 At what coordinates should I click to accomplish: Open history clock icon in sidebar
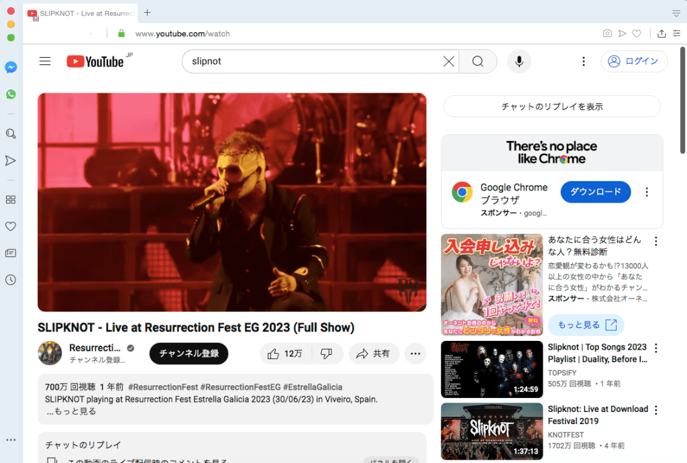tap(11, 280)
